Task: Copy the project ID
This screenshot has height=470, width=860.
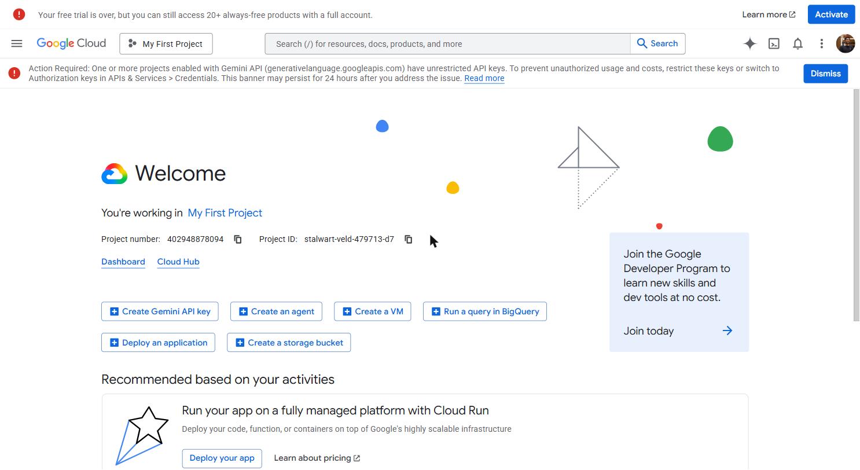Action: [x=409, y=239]
